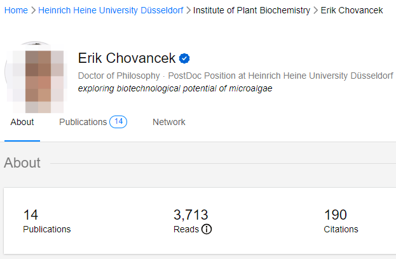Open Heinrich Heine University Düsseldorf breadcrumb link
Viewport: 396px width, 259px height.
coord(111,10)
